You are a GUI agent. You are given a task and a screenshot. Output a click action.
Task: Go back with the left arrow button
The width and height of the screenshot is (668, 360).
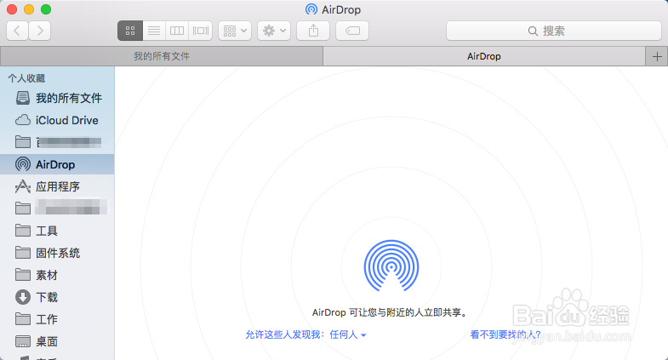coord(18,31)
